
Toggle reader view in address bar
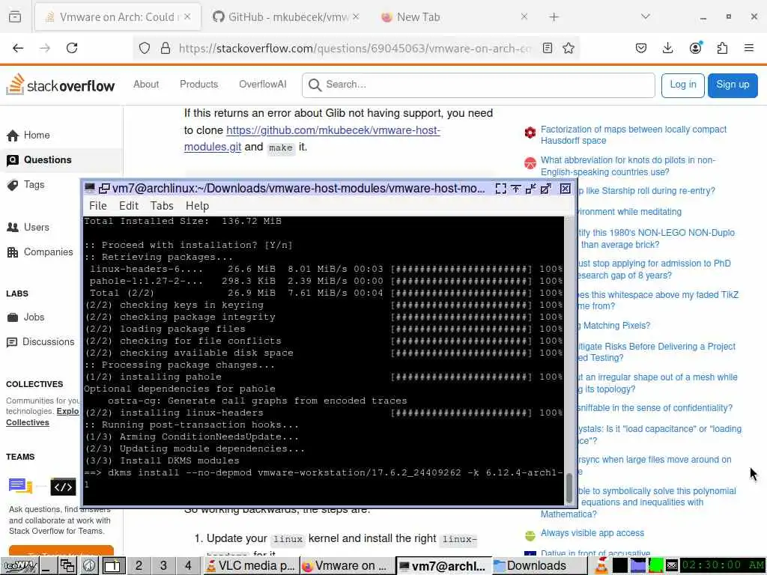pos(548,48)
